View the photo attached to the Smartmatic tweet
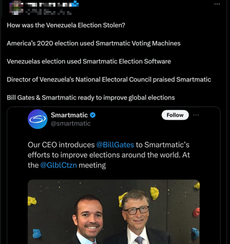230x244 pixels. (114, 212)
